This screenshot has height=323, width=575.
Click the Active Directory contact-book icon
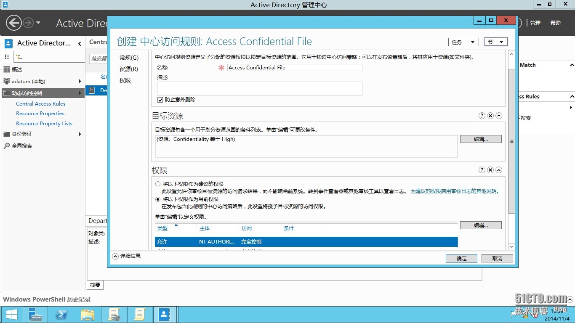point(8,43)
